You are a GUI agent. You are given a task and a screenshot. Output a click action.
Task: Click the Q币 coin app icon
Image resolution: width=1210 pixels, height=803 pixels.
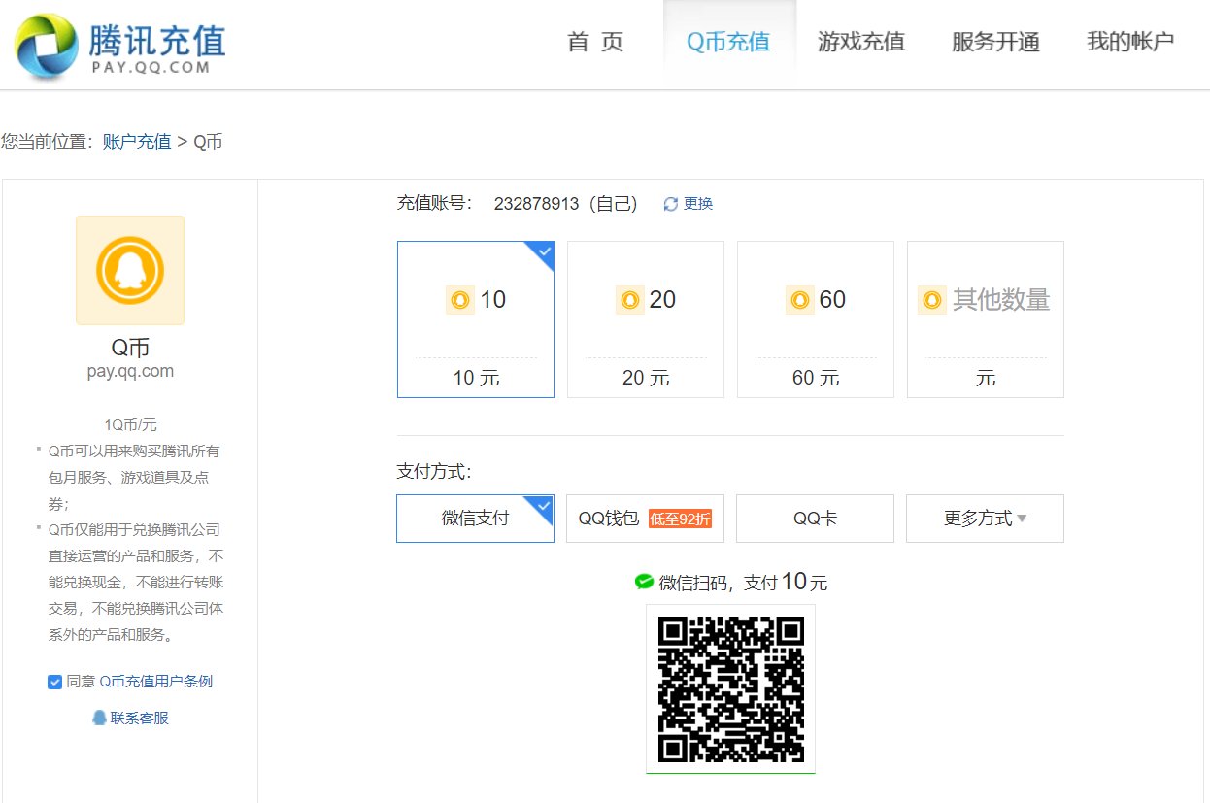click(129, 270)
